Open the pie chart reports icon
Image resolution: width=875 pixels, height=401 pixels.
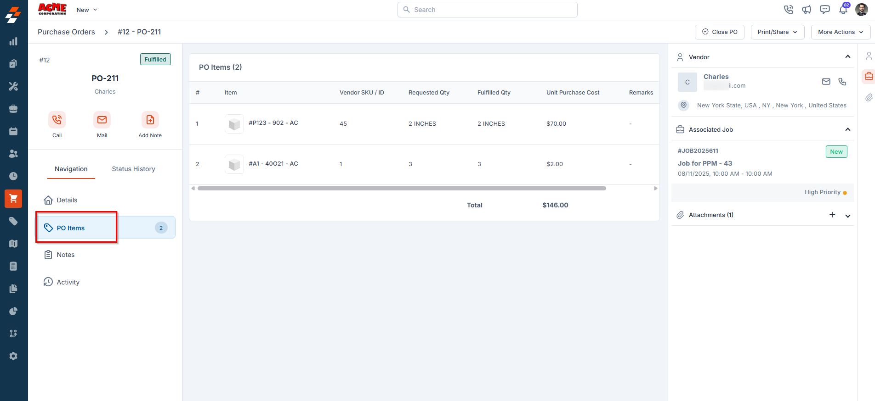(13, 311)
